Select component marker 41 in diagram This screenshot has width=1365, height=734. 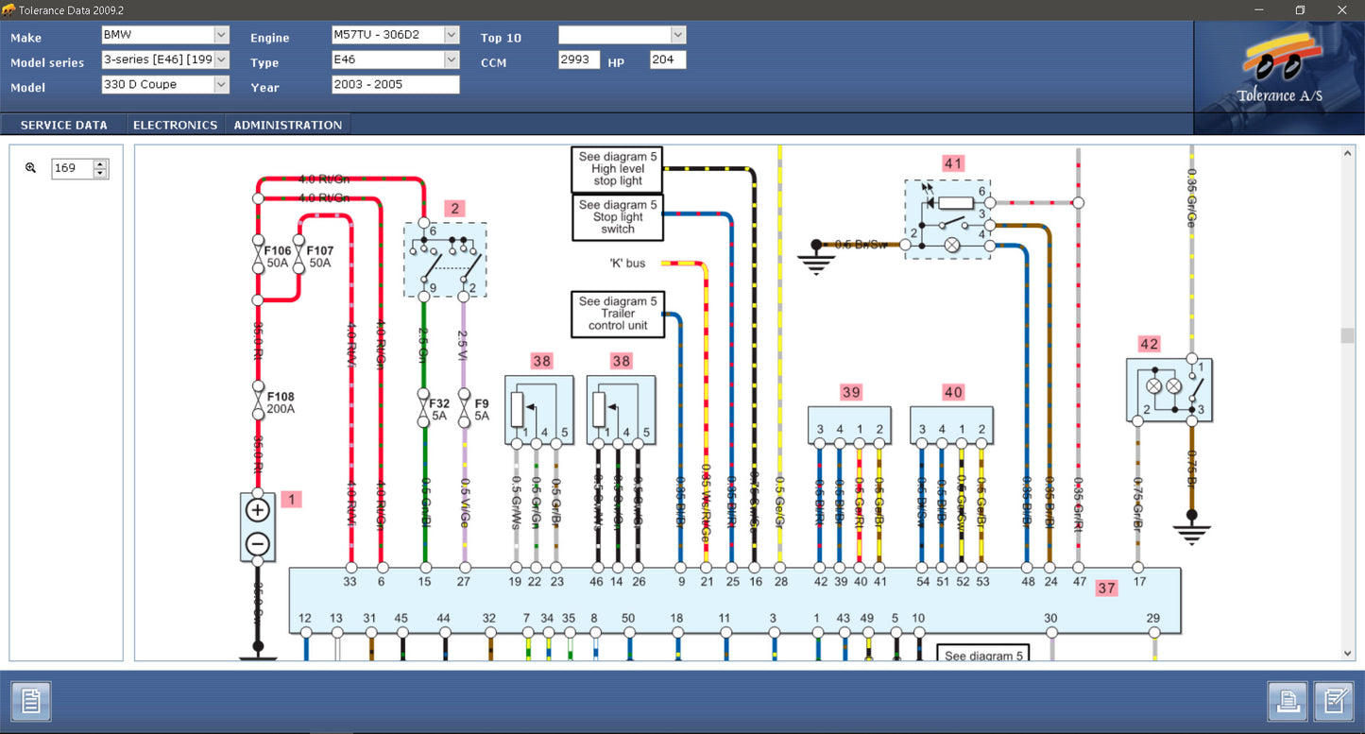953,163
